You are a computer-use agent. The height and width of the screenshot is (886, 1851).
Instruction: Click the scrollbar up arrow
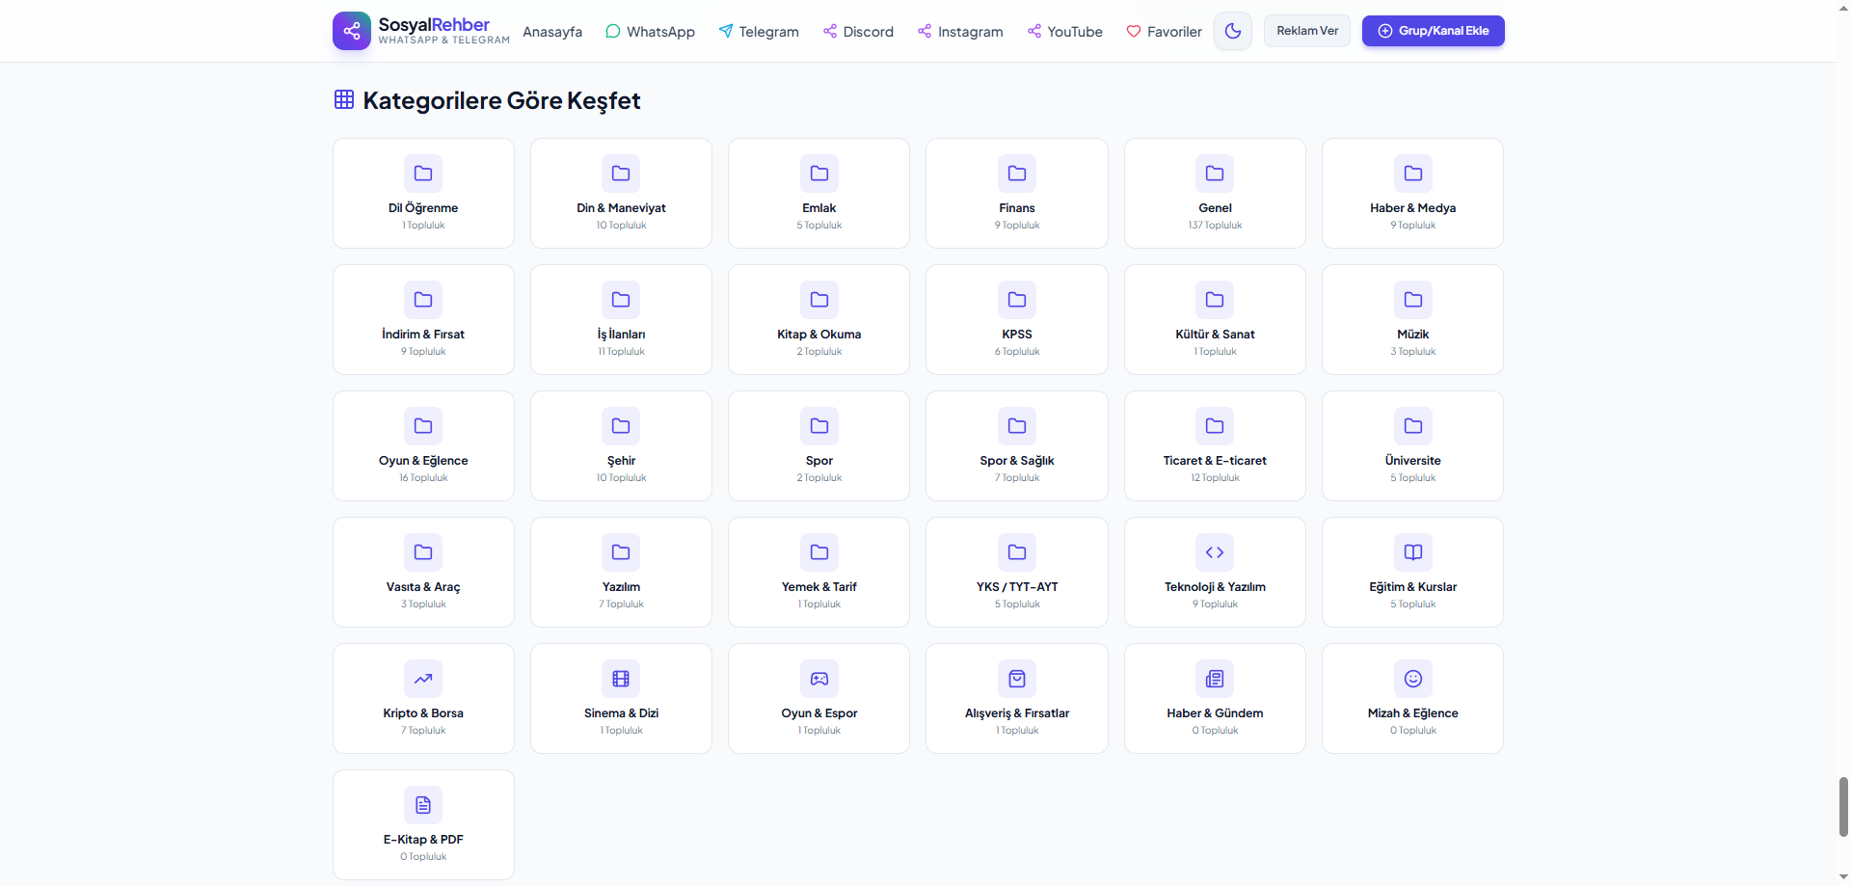(x=1843, y=8)
